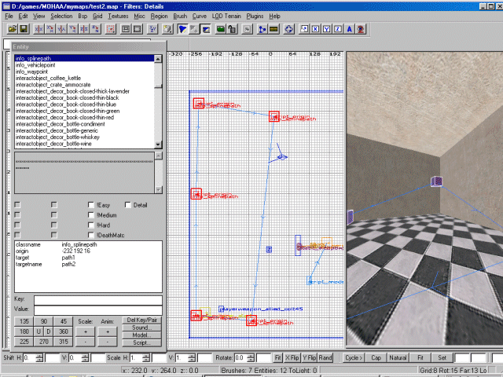Check the Detail checkbox
The width and height of the screenshot is (503, 377).
[x=129, y=205]
